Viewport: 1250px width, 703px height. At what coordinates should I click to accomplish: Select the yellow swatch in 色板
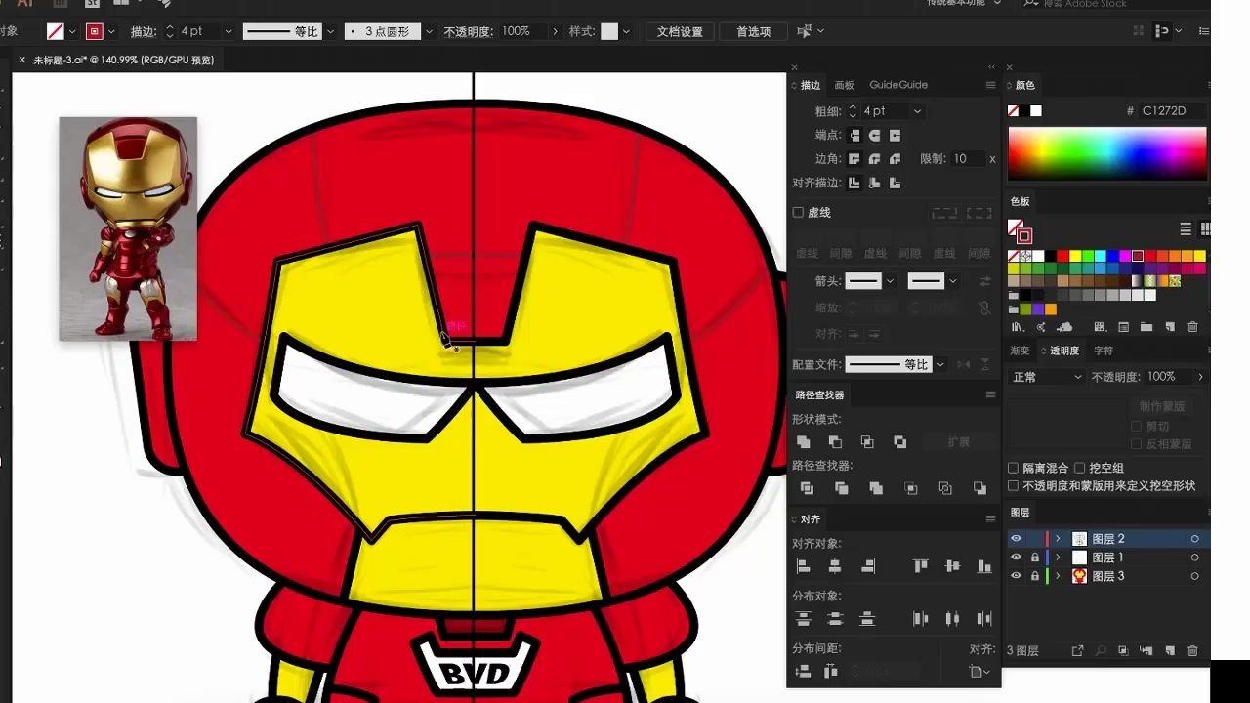click(x=1074, y=256)
